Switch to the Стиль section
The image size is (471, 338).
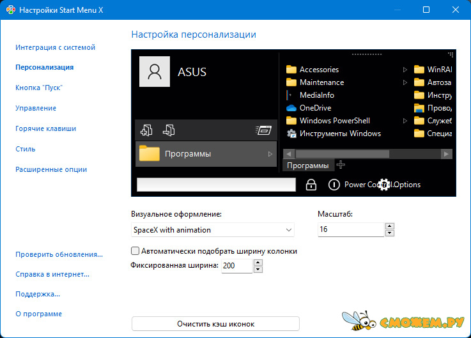[25, 149]
